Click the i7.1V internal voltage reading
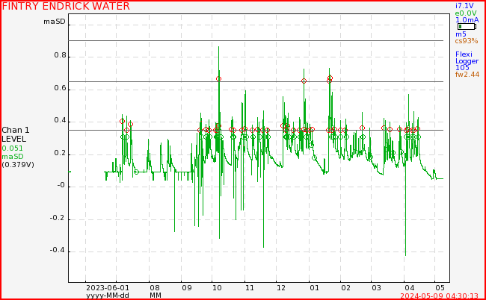This screenshot has height=300, width=486. pos(464,5)
